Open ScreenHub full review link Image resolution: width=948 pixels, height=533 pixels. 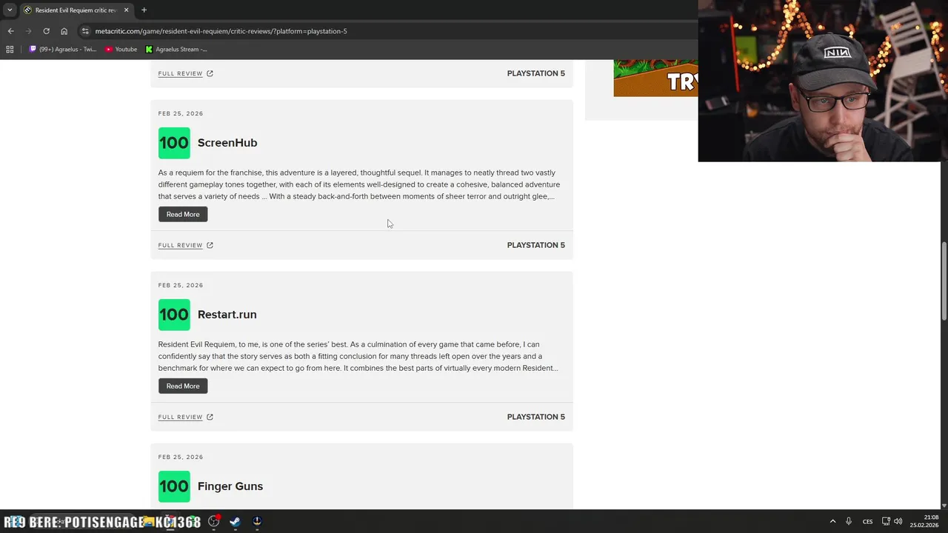click(180, 245)
